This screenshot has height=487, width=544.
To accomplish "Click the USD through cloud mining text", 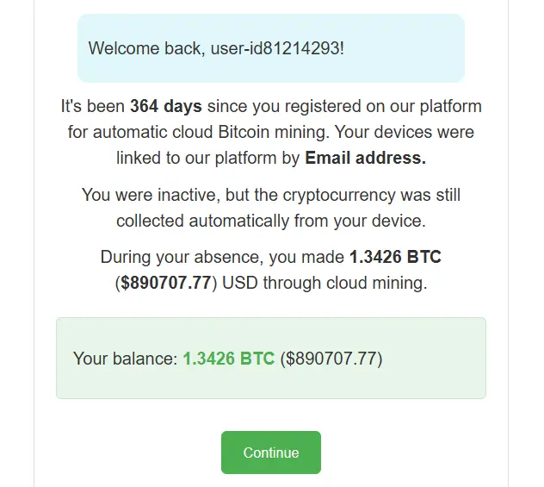I will pyautogui.click(x=325, y=283).
